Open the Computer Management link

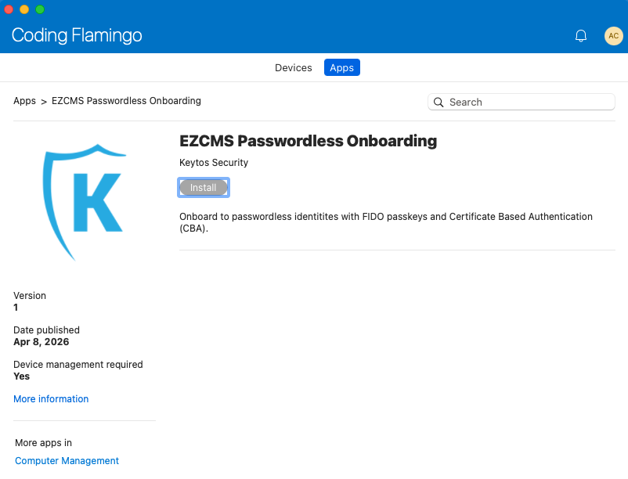click(x=67, y=460)
